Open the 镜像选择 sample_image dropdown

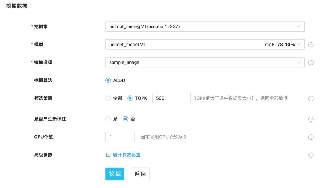205,62
